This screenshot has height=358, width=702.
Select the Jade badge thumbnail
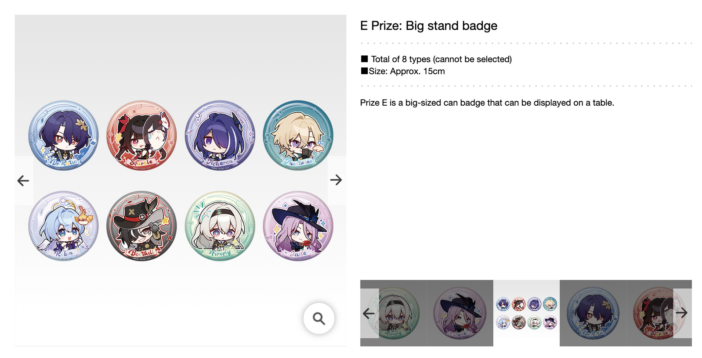(x=460, y=313)
